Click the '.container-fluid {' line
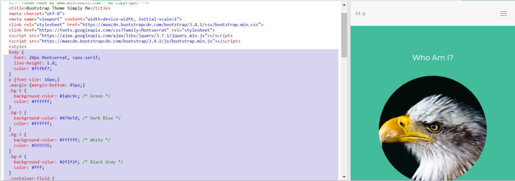Screen dimensions: 515x181 point(32,178)
